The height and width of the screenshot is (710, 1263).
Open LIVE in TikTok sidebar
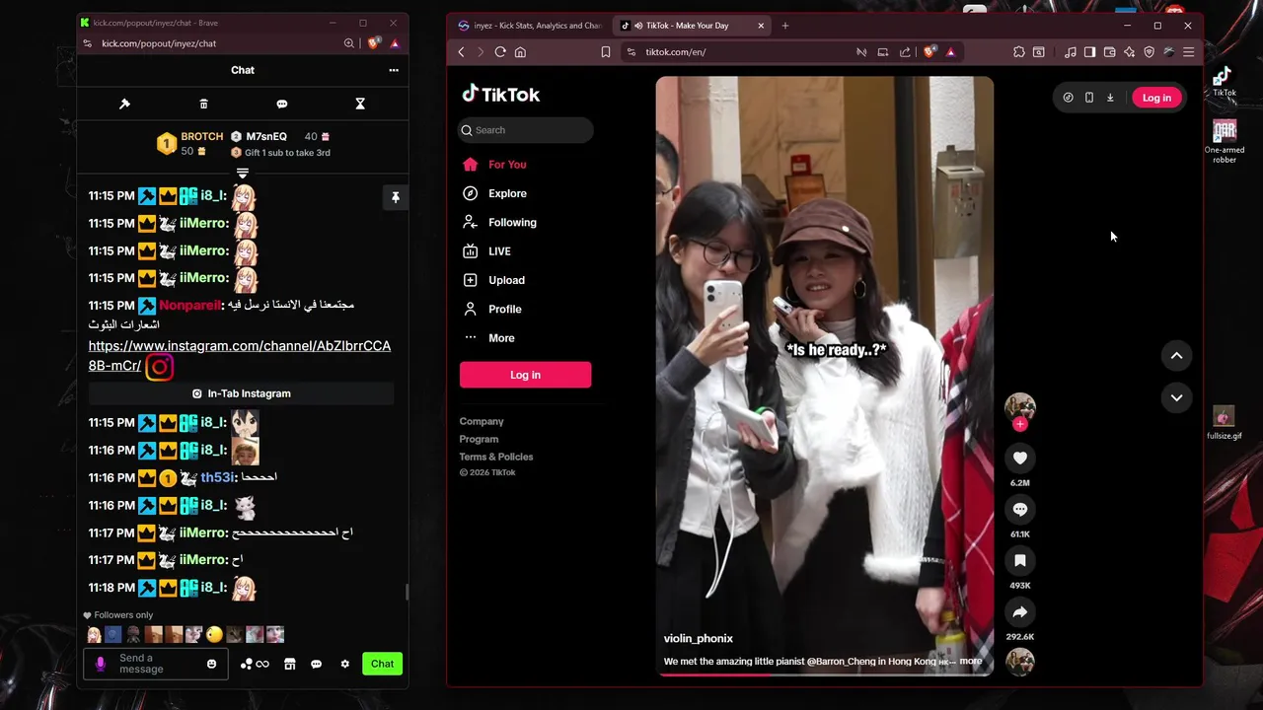pyautogui.click(x=499, y=251)
